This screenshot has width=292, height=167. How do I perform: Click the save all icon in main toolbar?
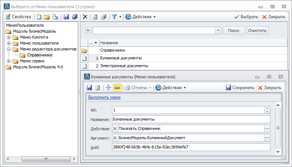coord(75,17)
